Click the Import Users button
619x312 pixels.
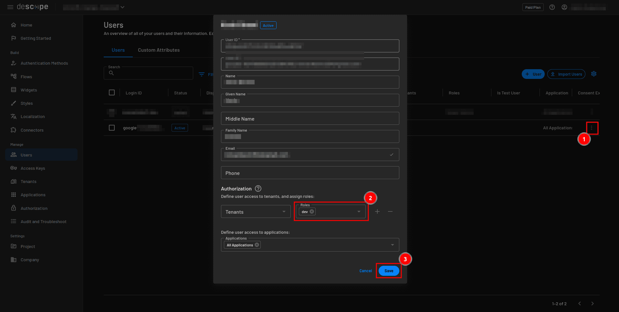566,74
